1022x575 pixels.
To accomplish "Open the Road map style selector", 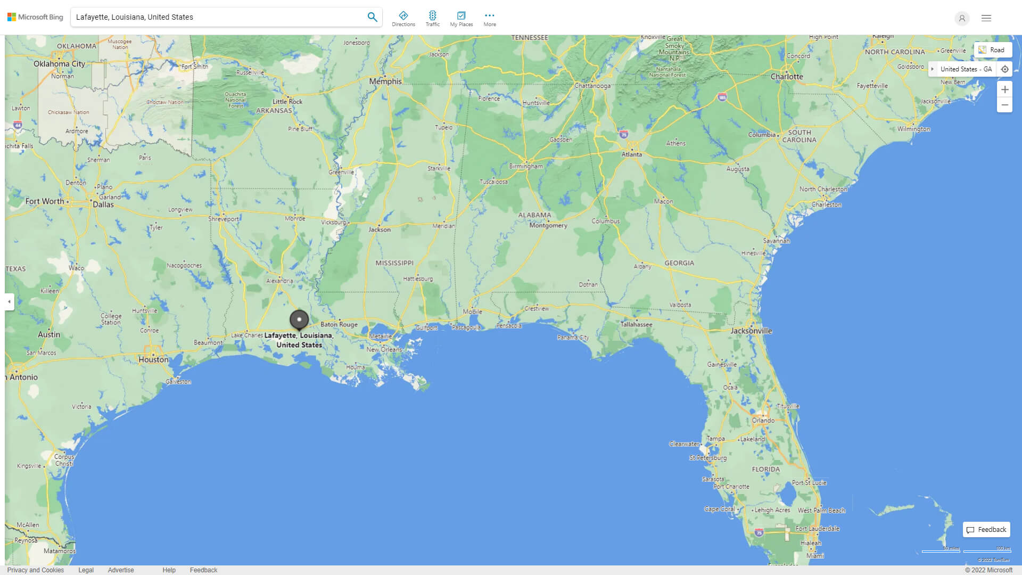I will coord(992,49).
